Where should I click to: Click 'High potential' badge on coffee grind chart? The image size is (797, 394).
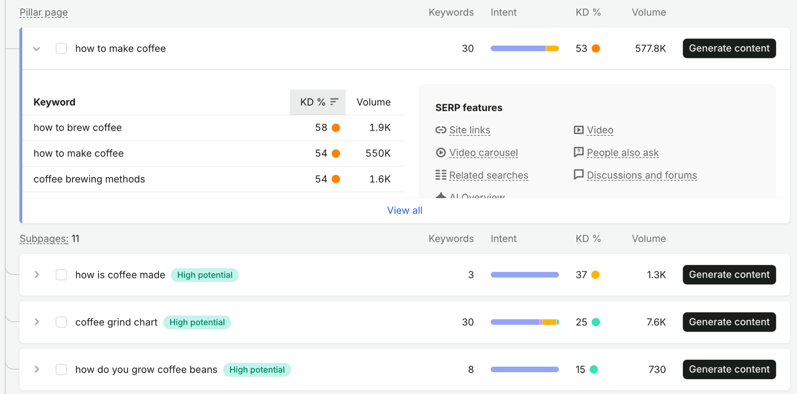(197, 322)
